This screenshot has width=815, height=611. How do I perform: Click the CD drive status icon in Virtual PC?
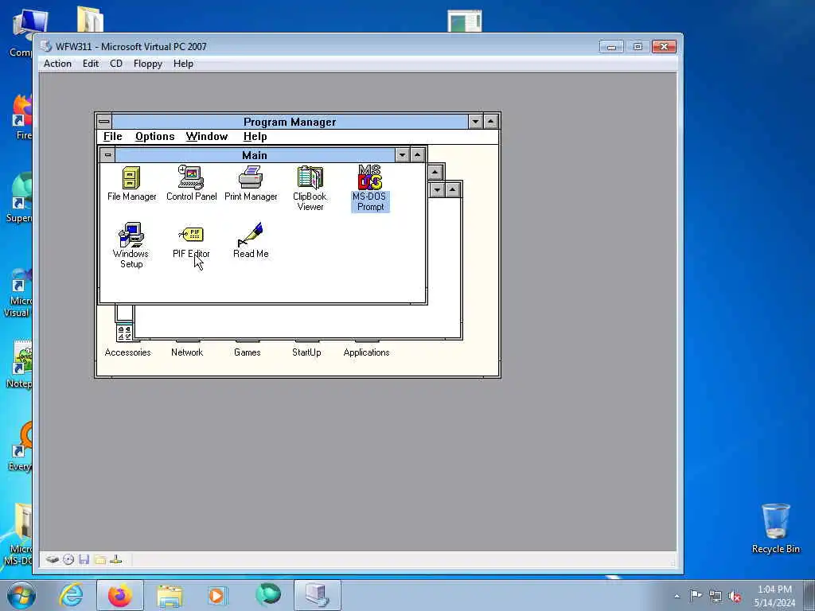tap(68, 559)
